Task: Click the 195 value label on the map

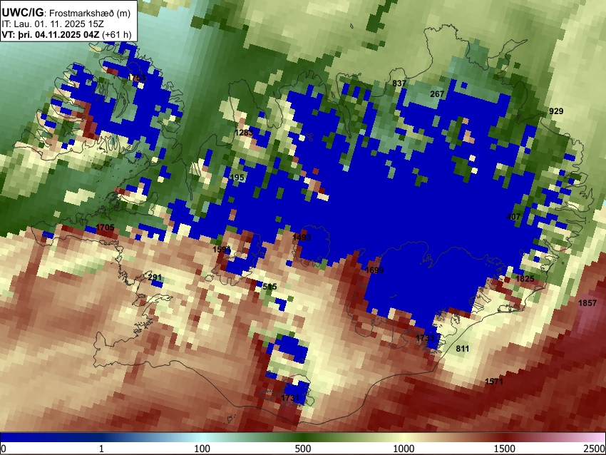Action: (x=237, y=177)
